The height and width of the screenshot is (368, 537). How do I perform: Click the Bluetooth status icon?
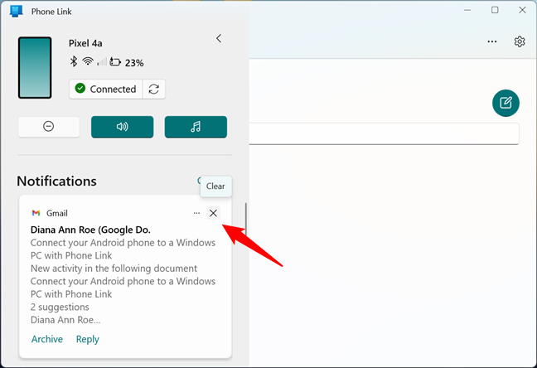pyautogui.click(x=73, y=61)
